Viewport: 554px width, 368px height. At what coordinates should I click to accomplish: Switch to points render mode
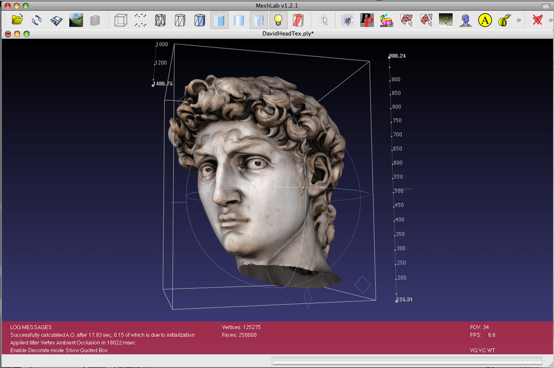pyautogui.click(x=140, y=20)
